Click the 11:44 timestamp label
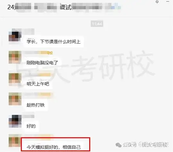Screen dimensions: 173x152 97,24
